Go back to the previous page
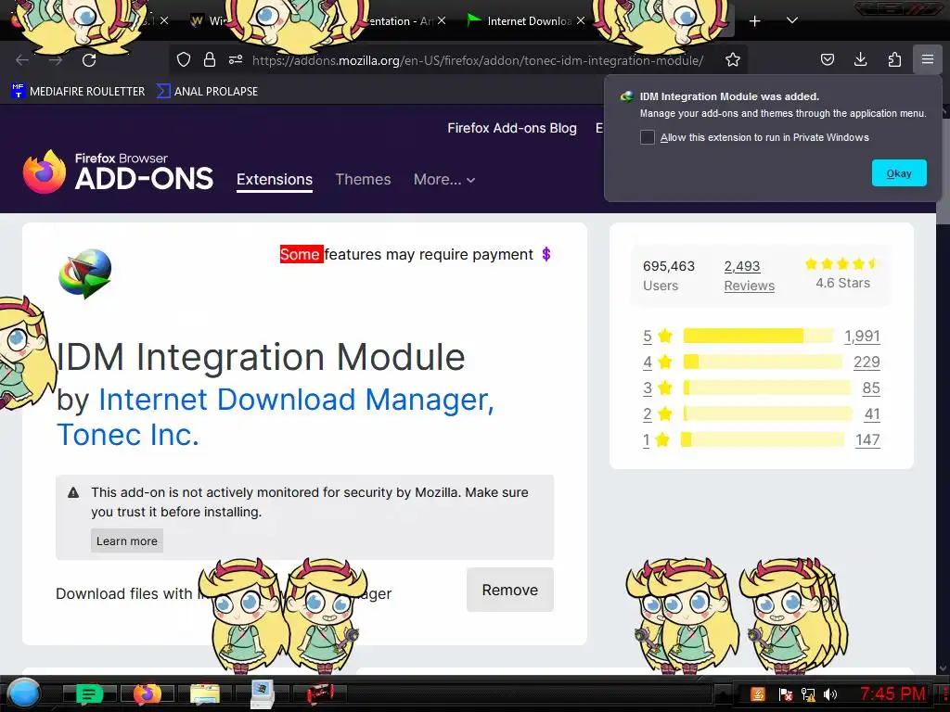Image resolution: width=950 pixels, height=712 pixels. point(22,60)
